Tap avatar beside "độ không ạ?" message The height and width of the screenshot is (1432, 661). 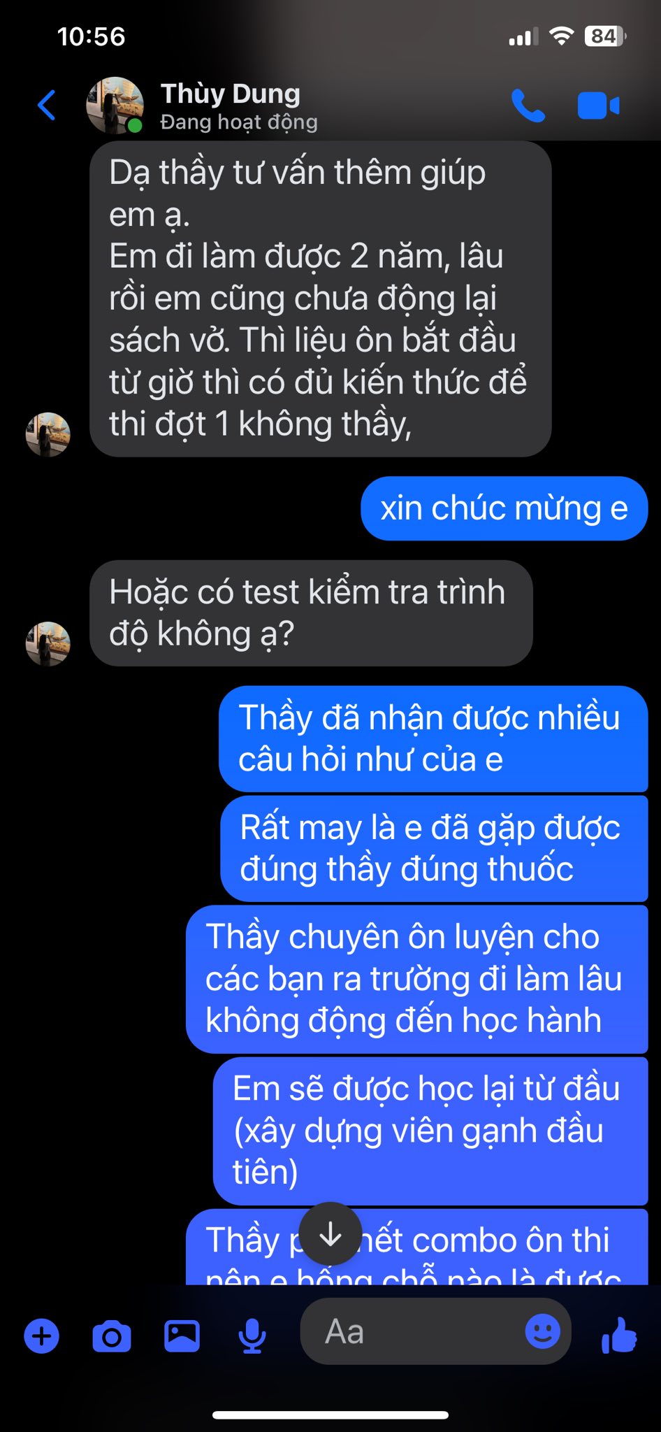[48, 644]
